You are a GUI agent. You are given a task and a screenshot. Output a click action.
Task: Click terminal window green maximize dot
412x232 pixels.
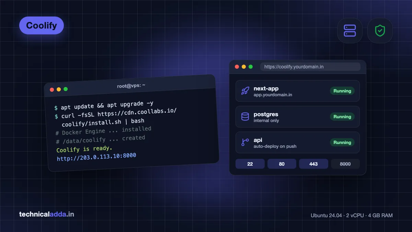click(66, 89)
